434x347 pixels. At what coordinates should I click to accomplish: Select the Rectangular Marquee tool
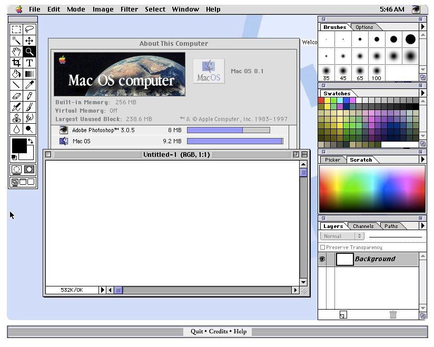point(16,29)
